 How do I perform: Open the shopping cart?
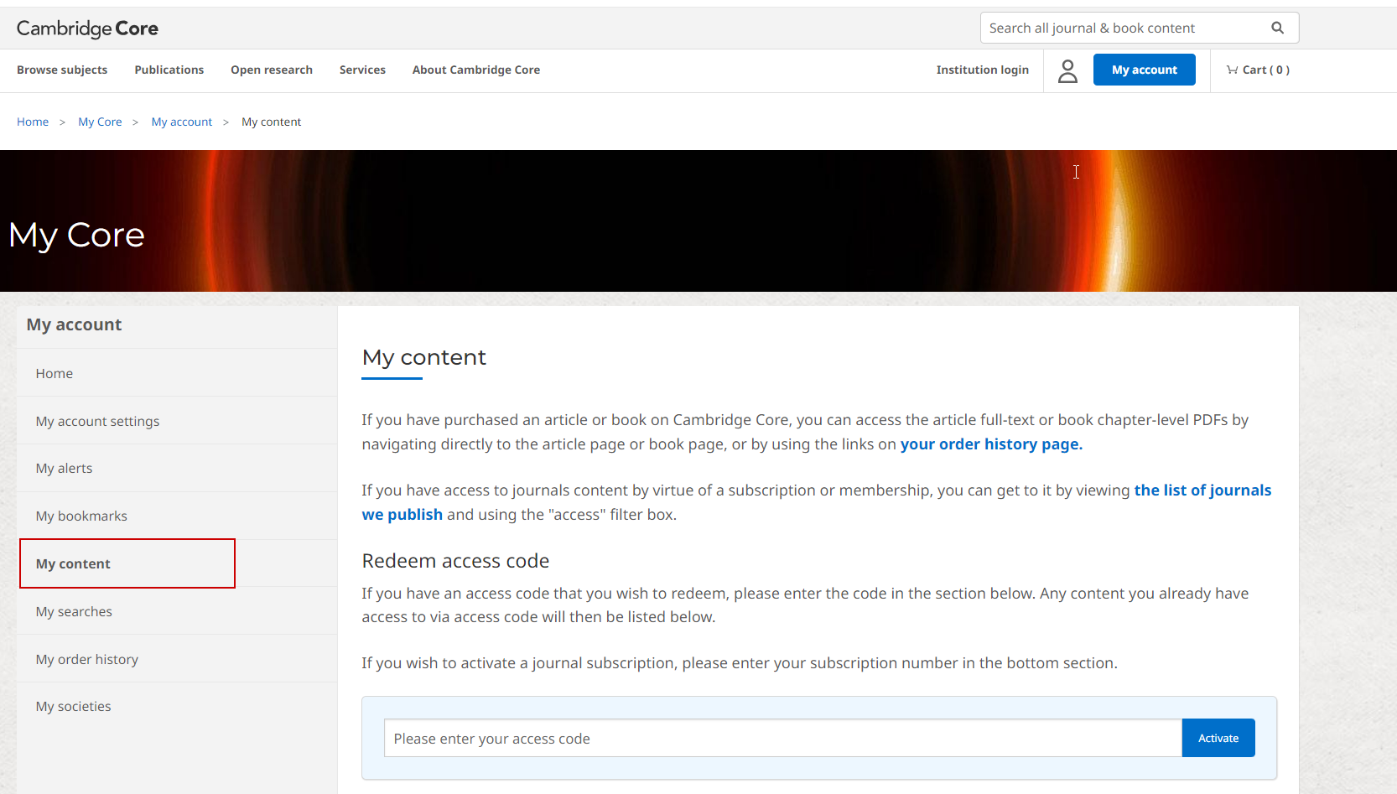click(1257, 70)
